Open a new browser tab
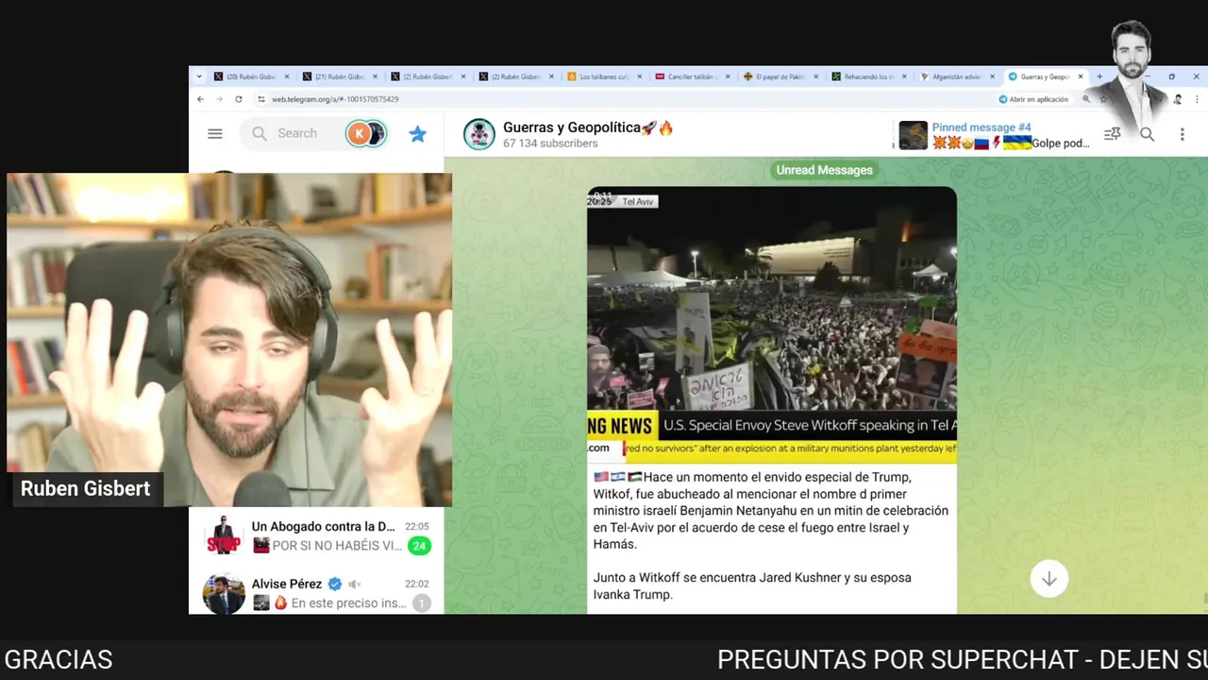Screen dimensions: 1208x680 point(1099,76)
